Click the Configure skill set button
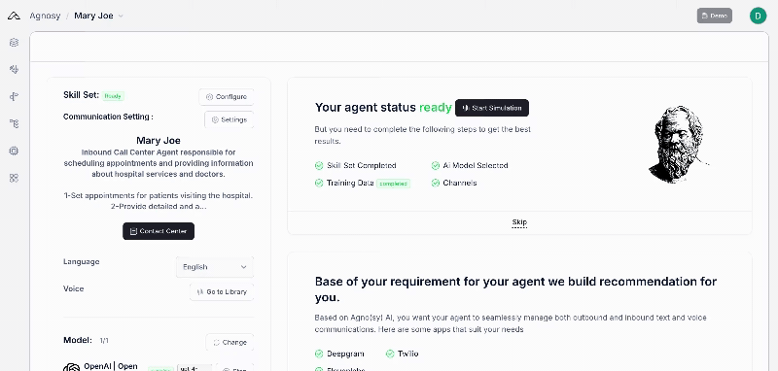The width and height of the screenshot is (778, 371). [227, 97]
